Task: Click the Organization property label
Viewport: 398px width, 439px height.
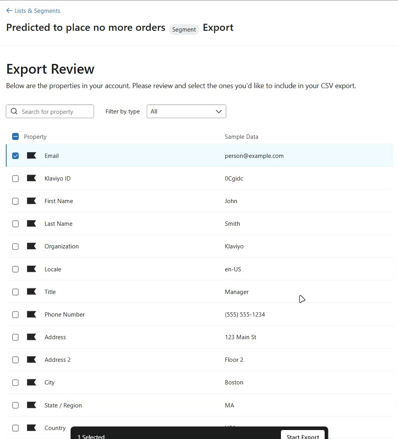Action: [62, 246]
